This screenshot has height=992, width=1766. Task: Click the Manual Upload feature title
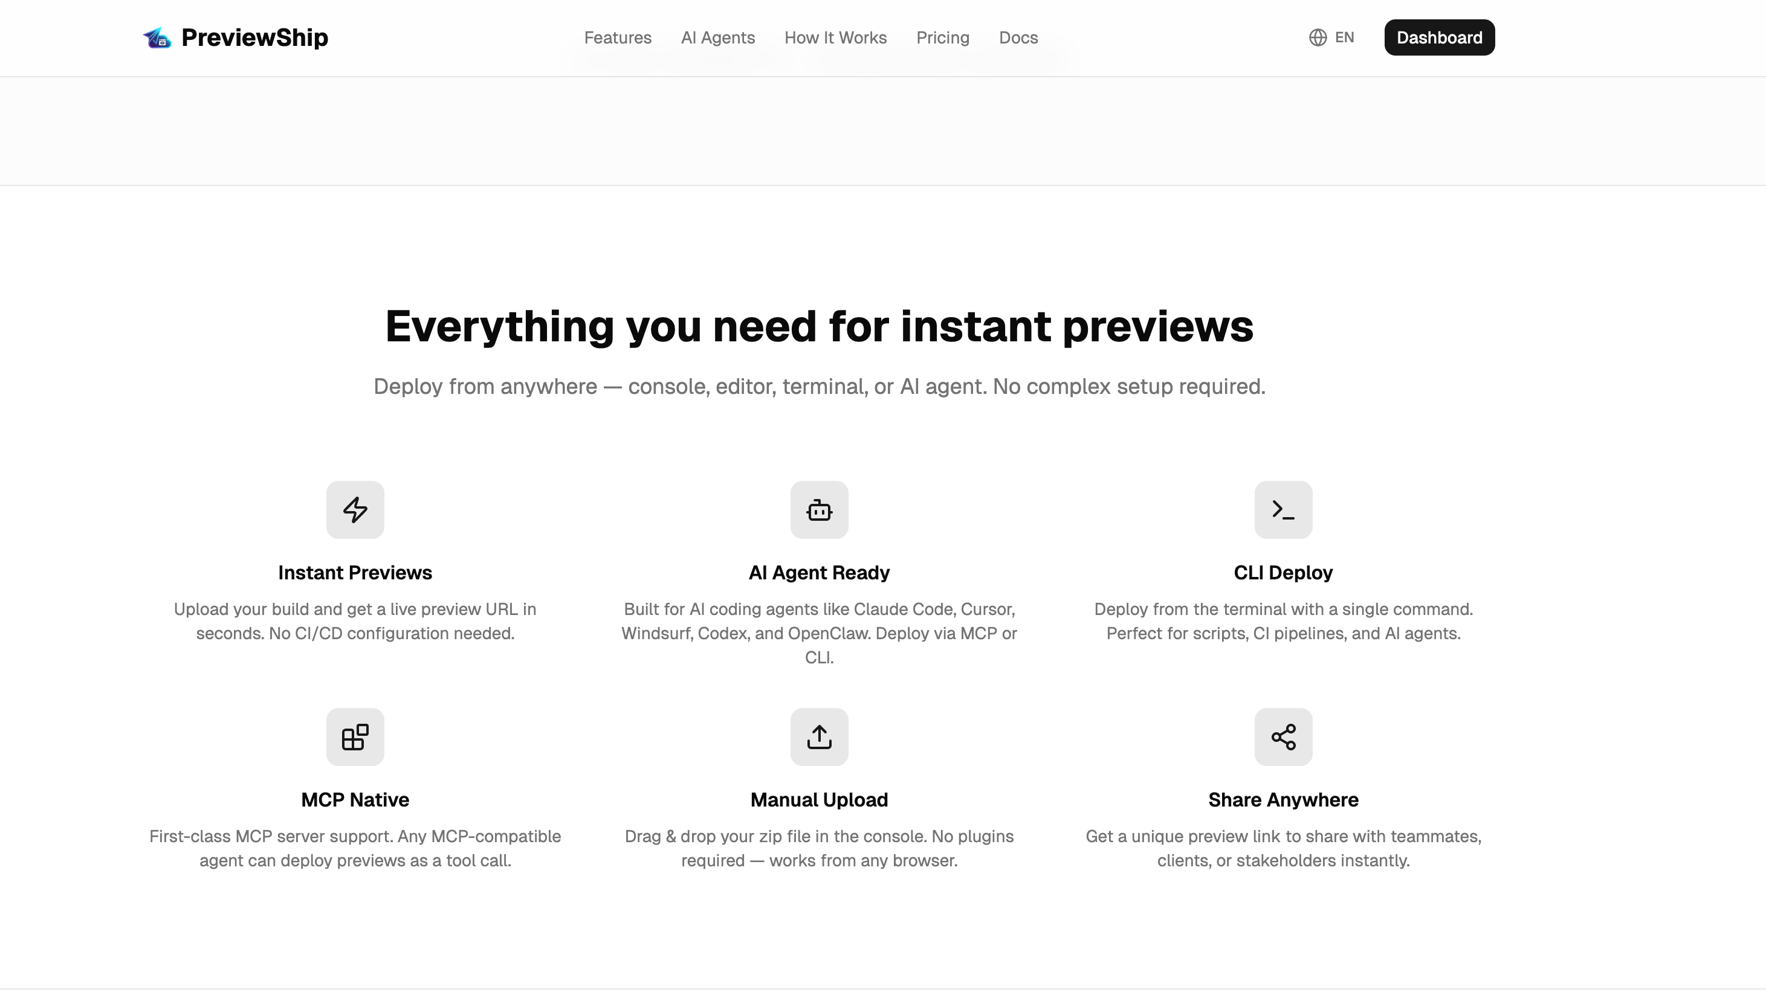(820, 800)
